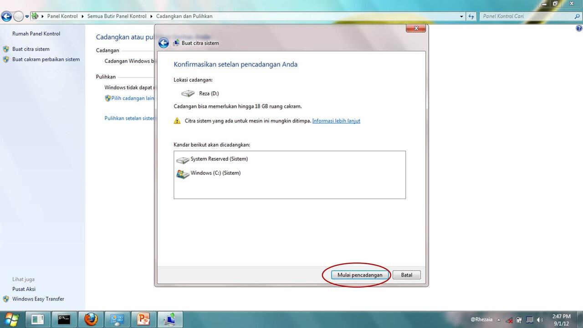The image size is (583, 328).
Task: Open the Control Panel taskbar button
Action: pyautogui.click(x=117, y=319)
